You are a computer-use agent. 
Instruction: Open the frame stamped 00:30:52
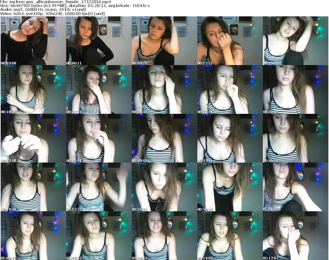tap(296, 89)
